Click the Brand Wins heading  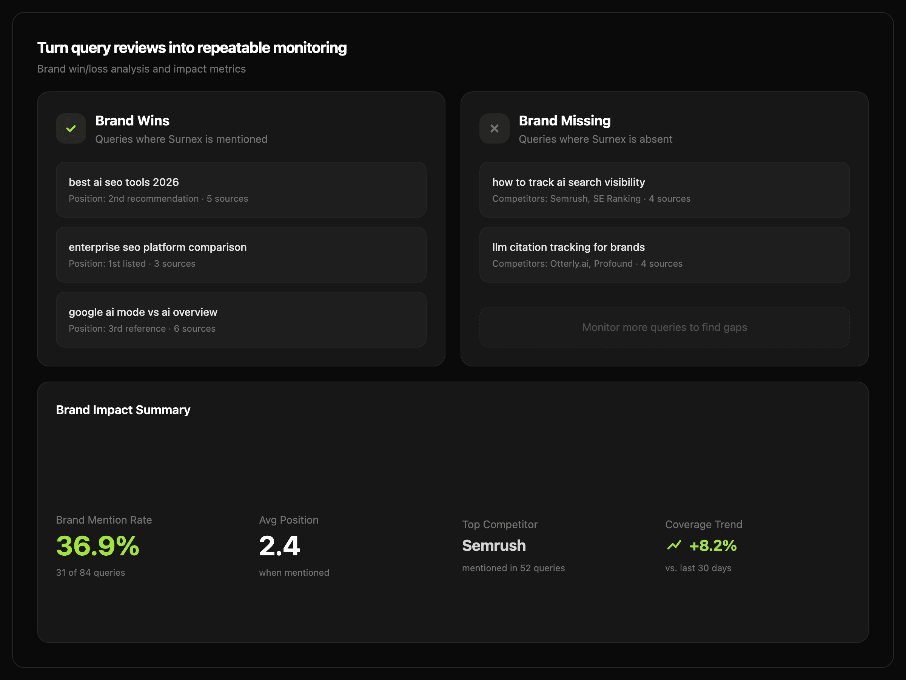(132, 121)
